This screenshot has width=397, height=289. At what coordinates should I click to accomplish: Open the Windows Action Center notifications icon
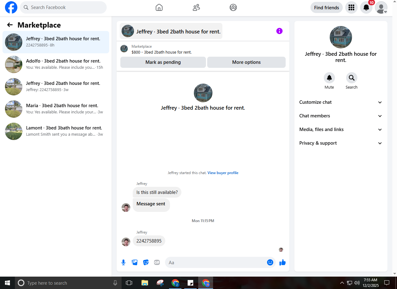pyautogui.click(x=387, y=283)
